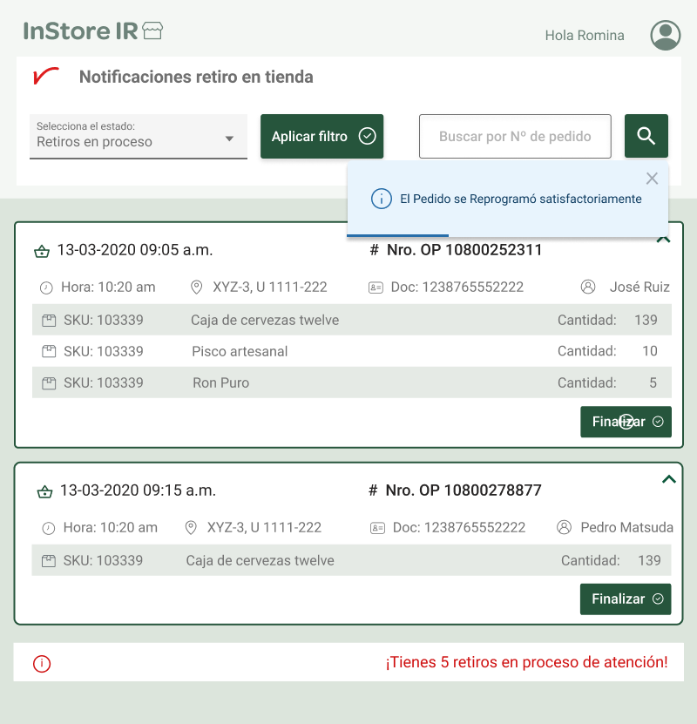Click the info icon in the reprogramming notification

[381, 199]
